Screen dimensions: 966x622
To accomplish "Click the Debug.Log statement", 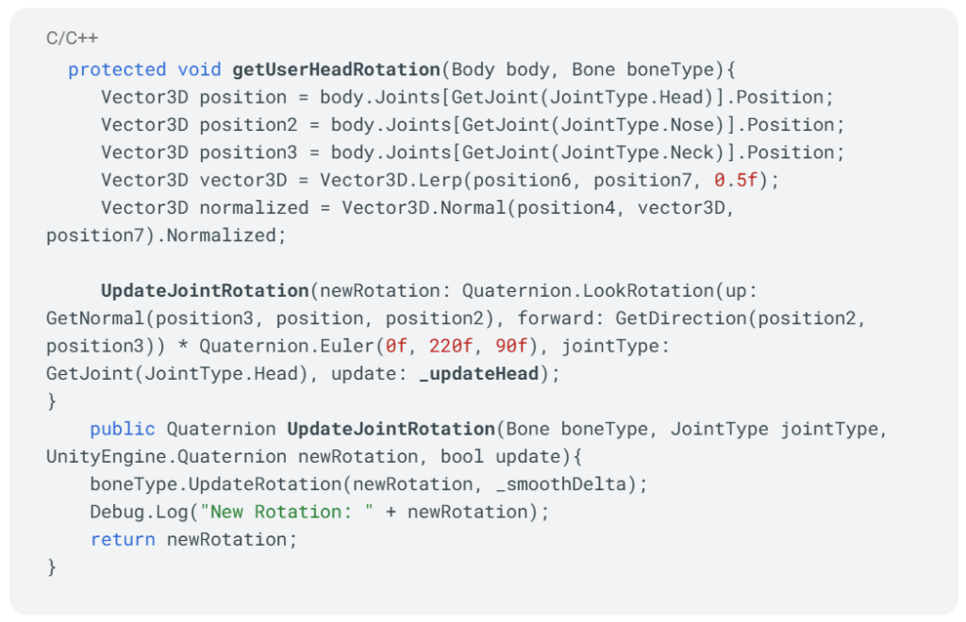I will tap(319, 512).
